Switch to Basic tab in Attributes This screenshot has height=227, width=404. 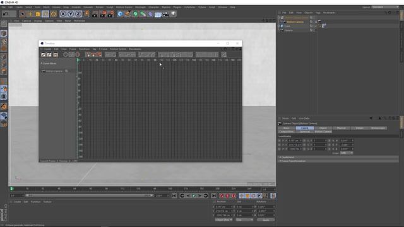(286, 128)
